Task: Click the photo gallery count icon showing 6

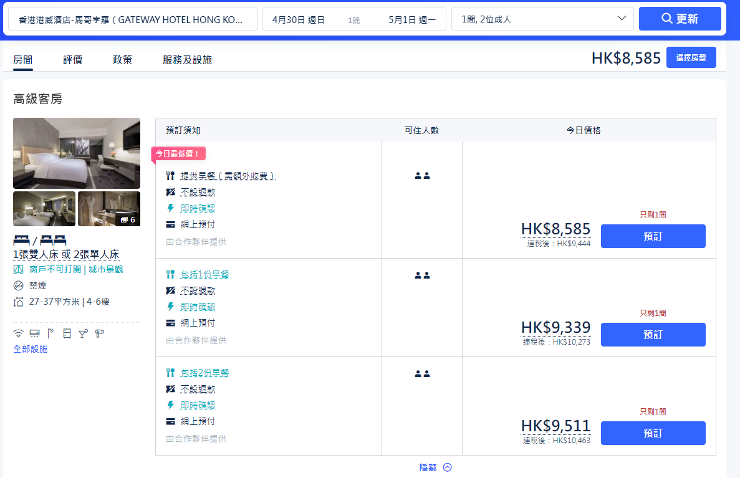Action: coord(128,219)
